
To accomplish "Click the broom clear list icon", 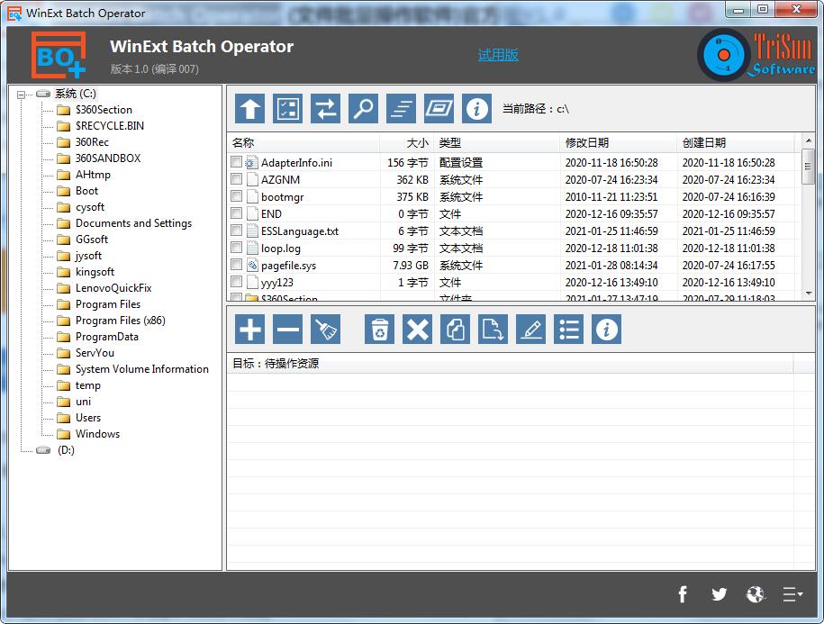I will (x=325, y=330).
